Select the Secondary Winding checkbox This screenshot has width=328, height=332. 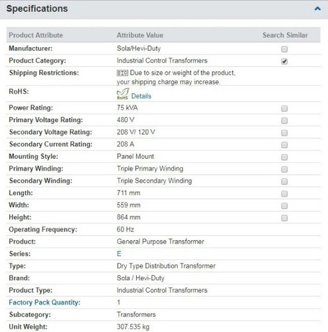pyautogui.click(x=284, y=181)
